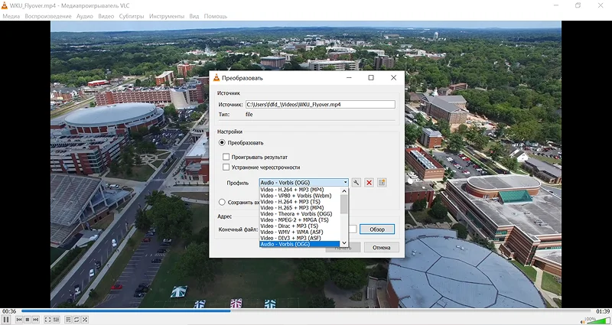Close the Преобразовать dialog
The height and width of the screenshot is (325, 612).
(393, 78)
